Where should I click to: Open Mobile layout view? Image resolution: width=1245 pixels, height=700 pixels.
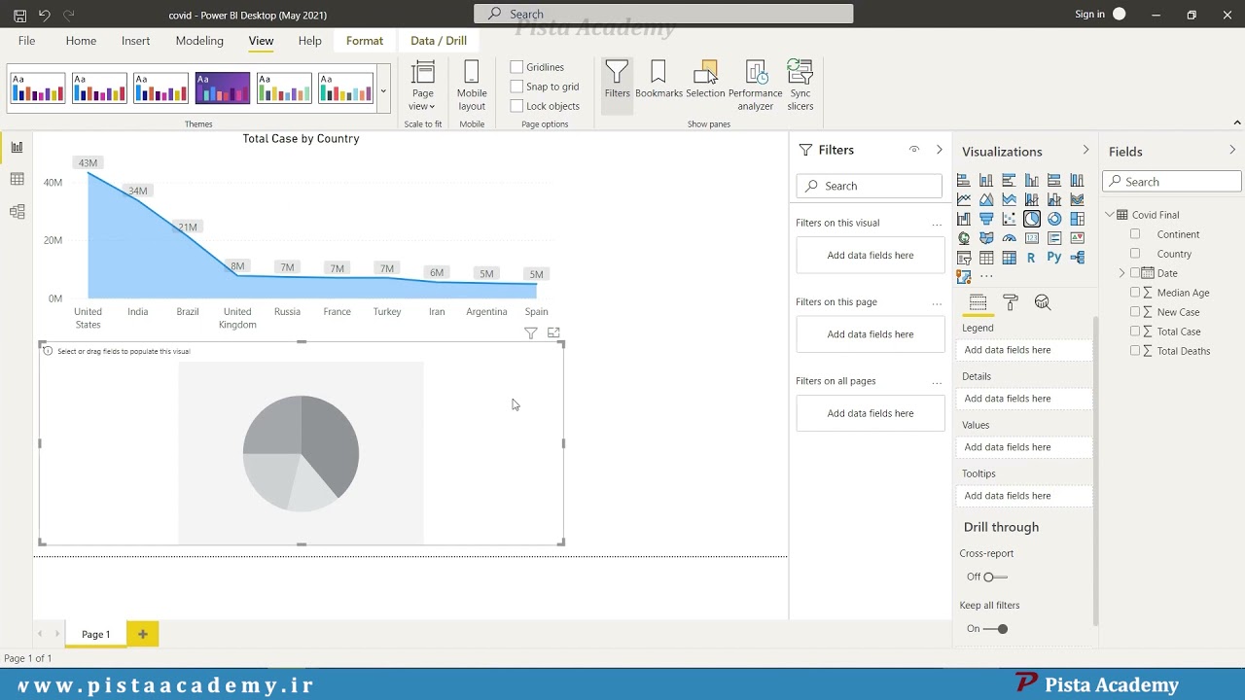point(472,87)
